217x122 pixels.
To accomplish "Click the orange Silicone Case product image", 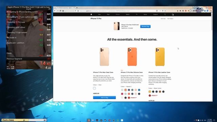I will click(132, 57).
